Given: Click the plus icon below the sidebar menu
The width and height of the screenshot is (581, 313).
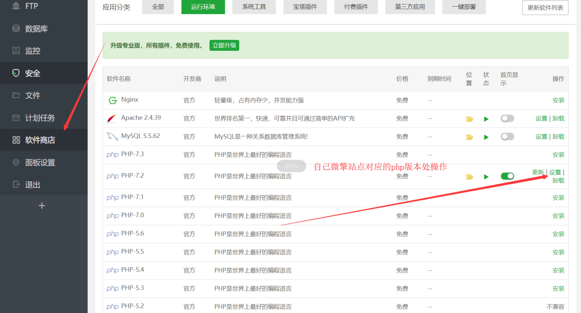Looking at the screenshot, I should tap(42, 206).
